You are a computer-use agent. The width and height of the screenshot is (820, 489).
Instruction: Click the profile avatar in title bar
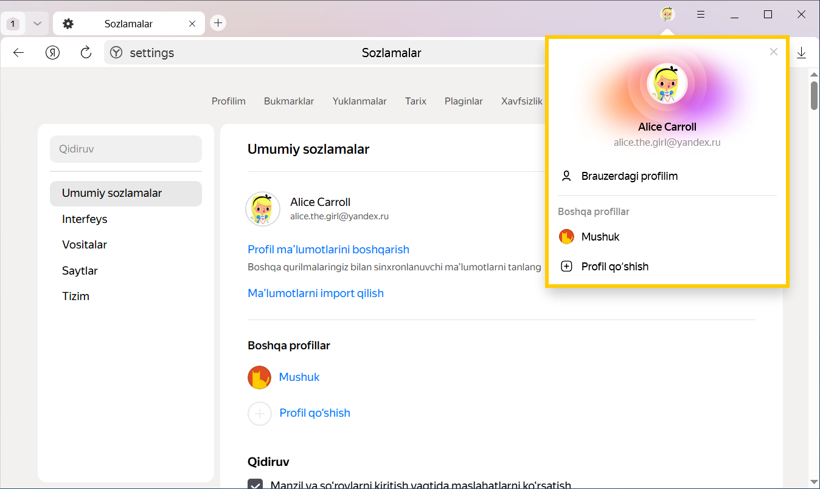[x=667, y=15]
